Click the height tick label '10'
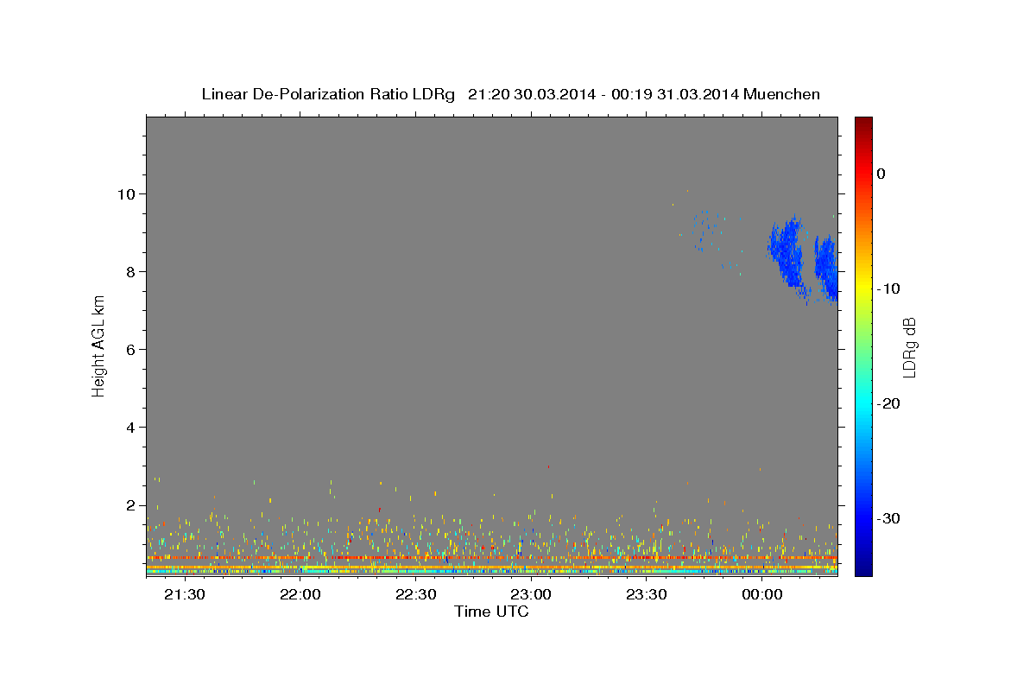The width and height of the screenshot is (1036, 691). tap(128, 193)
